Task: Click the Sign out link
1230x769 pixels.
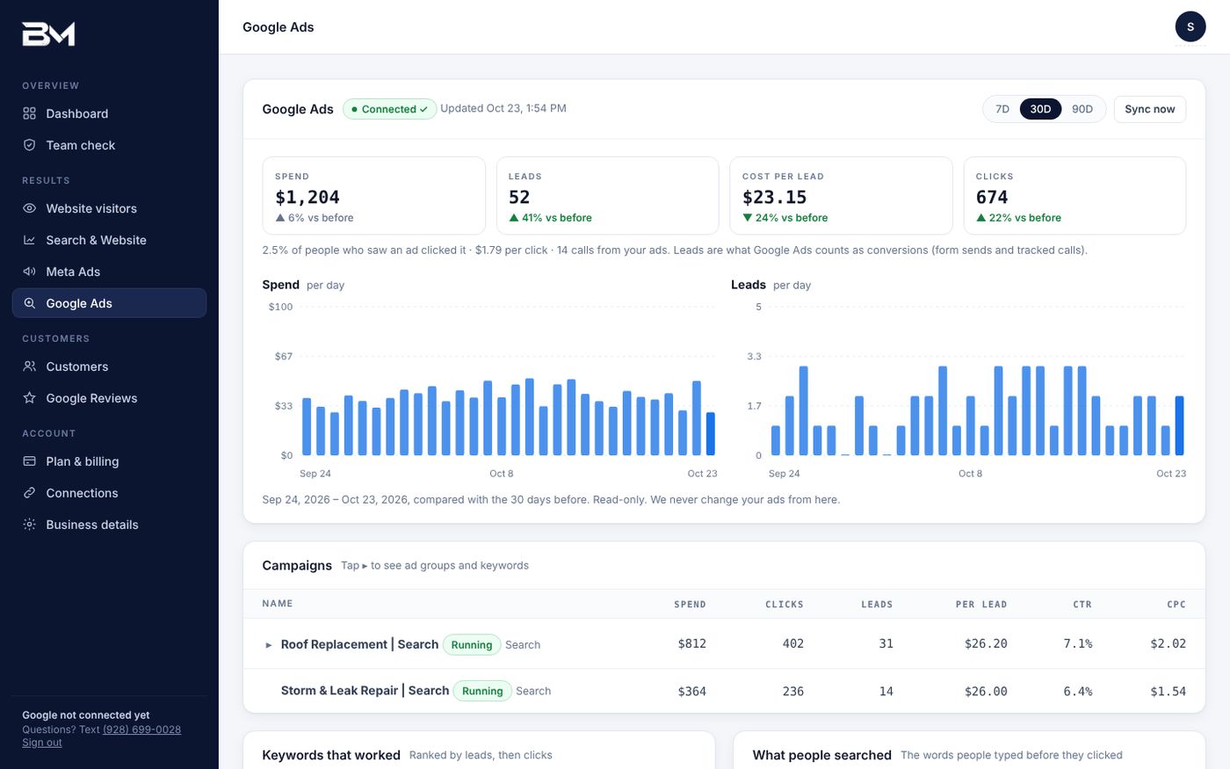Action: pyautogui.click(x=42, y=743)
